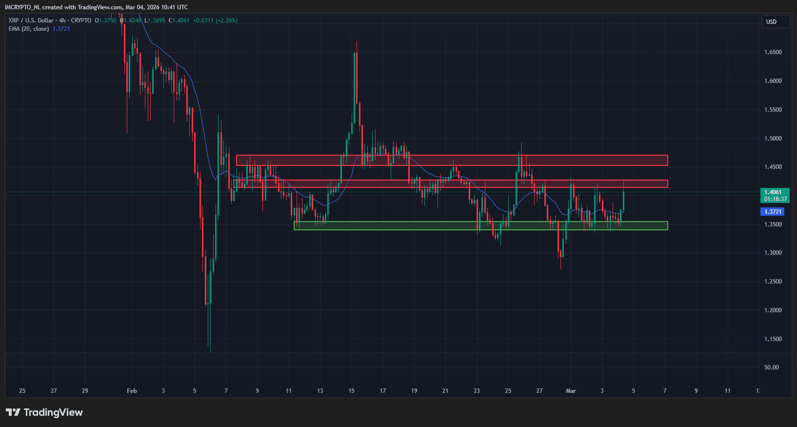Click the Mar label on time axis

pos(571,391)
